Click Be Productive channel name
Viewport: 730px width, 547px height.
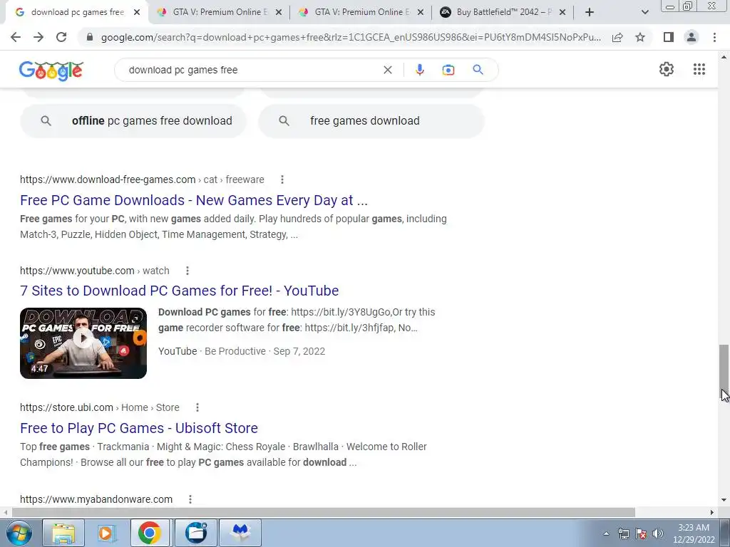pos(235,351)
